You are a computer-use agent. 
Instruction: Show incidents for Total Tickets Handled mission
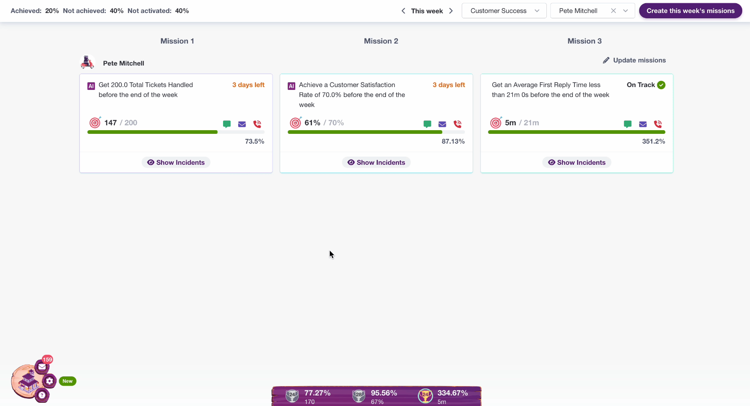[176, 162]
